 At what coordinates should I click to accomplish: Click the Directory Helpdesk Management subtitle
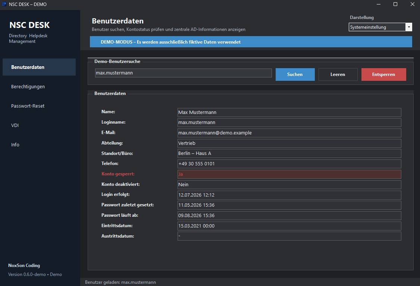click(28, 38)
